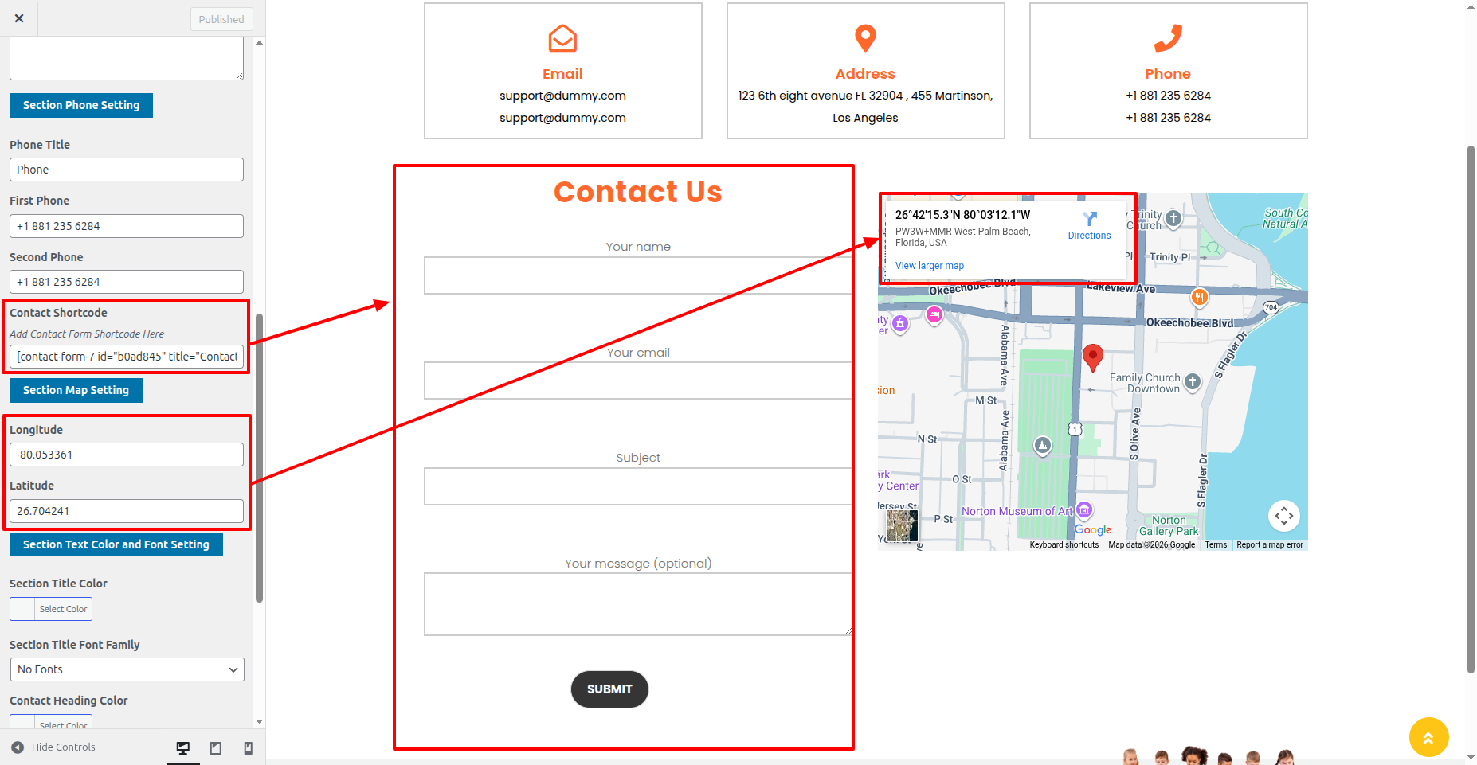Switch to mobile preview device icon
1477x765 pixels.
(248, 747)
